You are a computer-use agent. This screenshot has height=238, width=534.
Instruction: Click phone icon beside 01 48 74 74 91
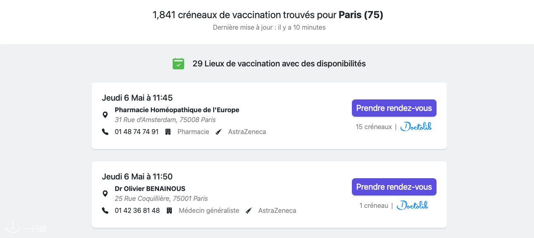105,132
